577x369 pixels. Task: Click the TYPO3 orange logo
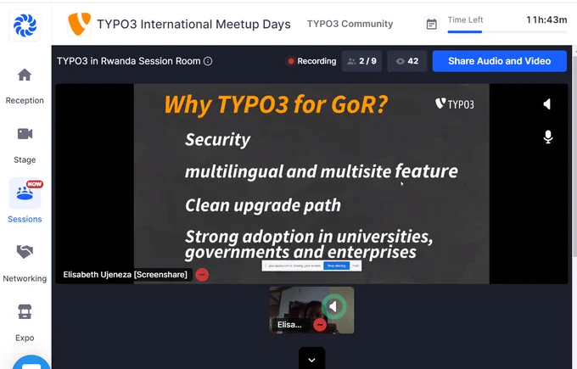point(79,24)
